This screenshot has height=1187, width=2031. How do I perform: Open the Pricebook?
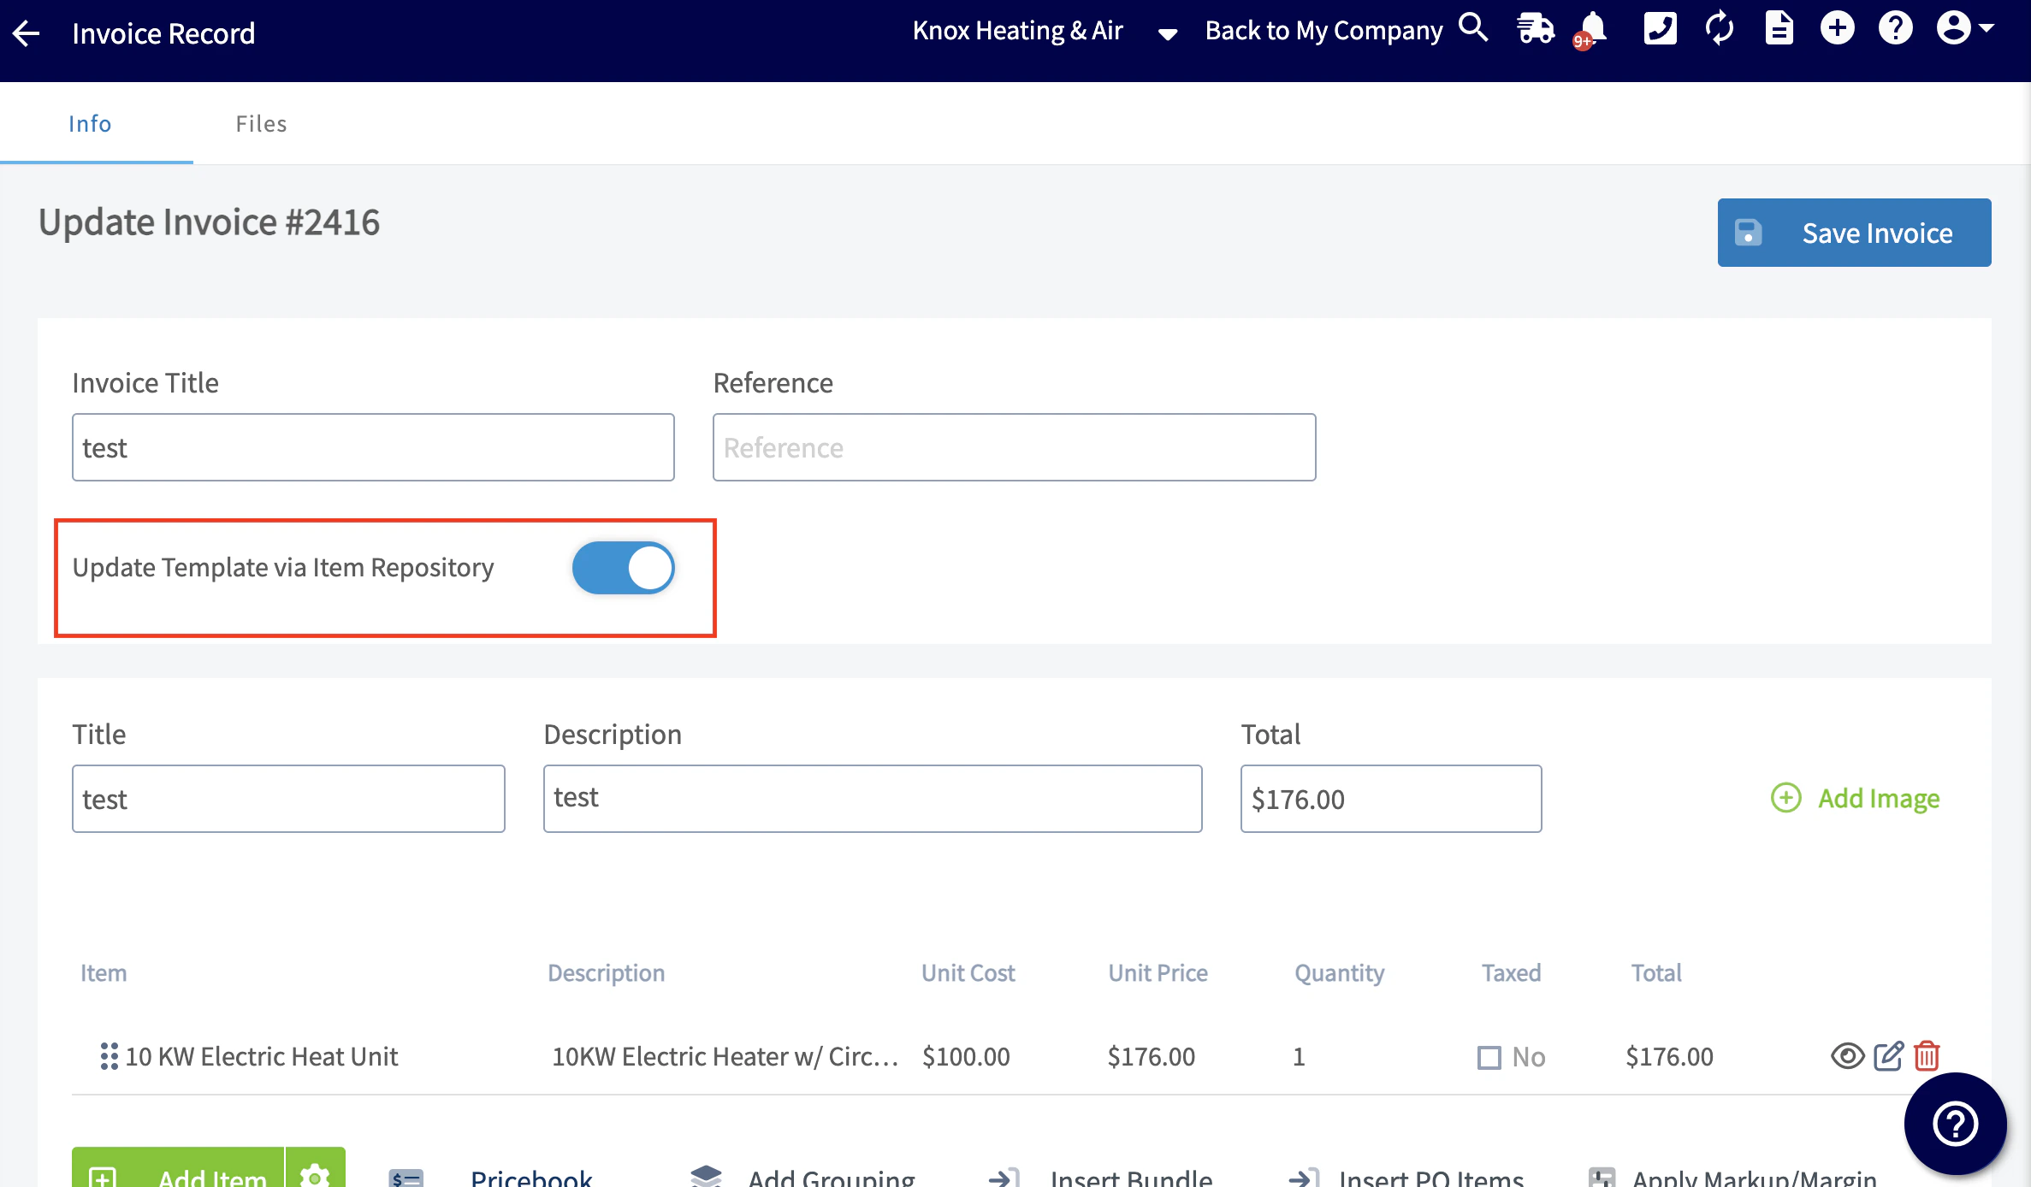pos(490,1178)
